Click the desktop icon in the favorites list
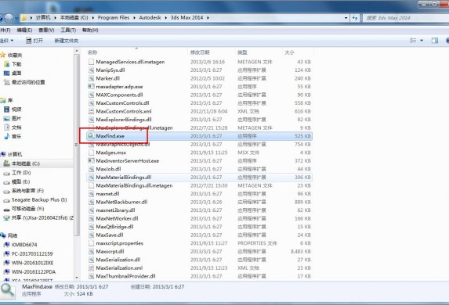 [x=6, y=74]
